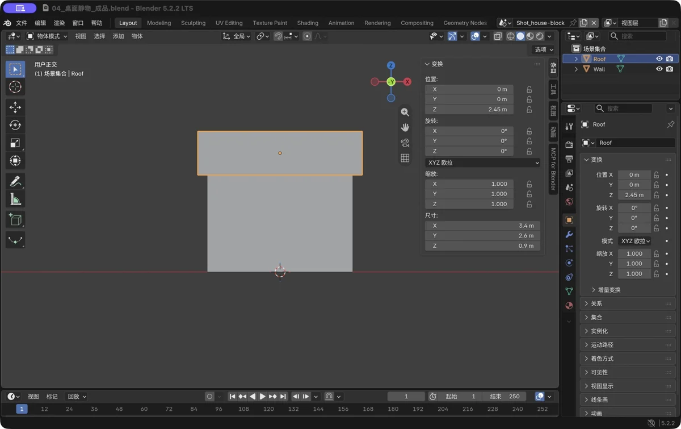Viewport: 681px width, 429px height.
Task: Choose the Add Cube tool
Action: 15,220
